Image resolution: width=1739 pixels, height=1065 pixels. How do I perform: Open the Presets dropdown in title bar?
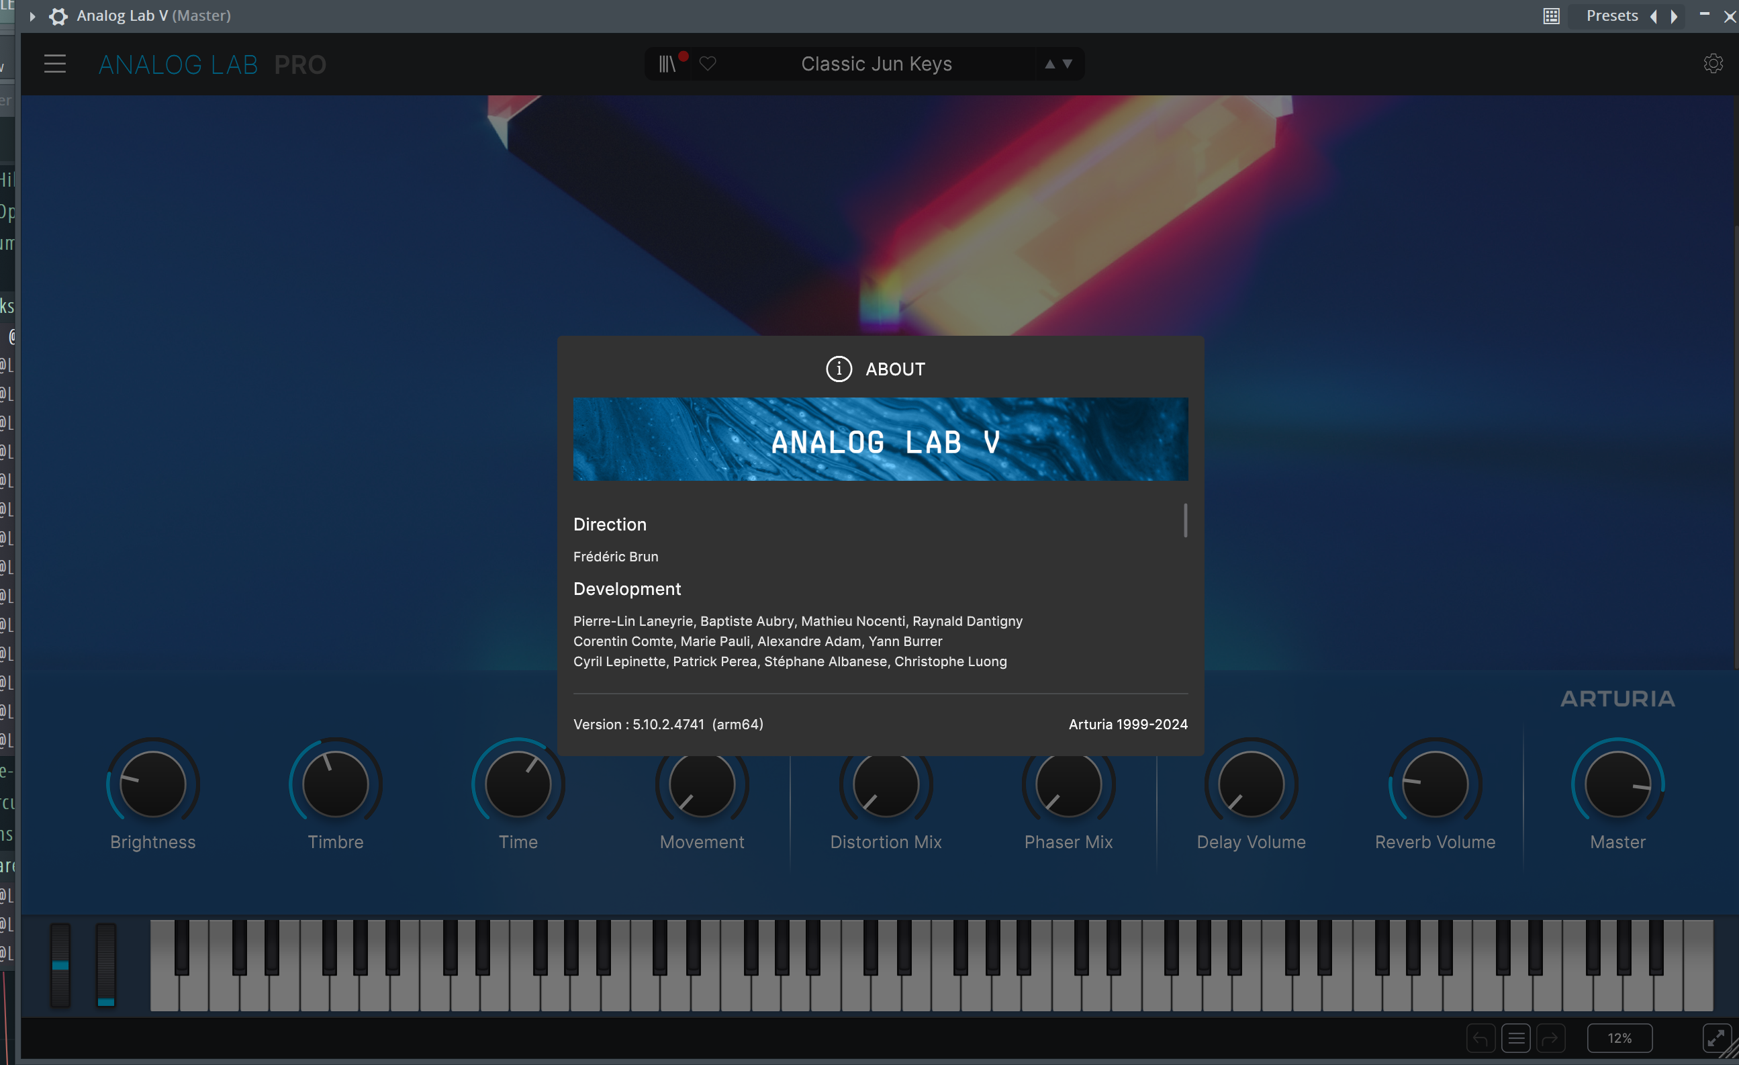tap(1612, 15)
